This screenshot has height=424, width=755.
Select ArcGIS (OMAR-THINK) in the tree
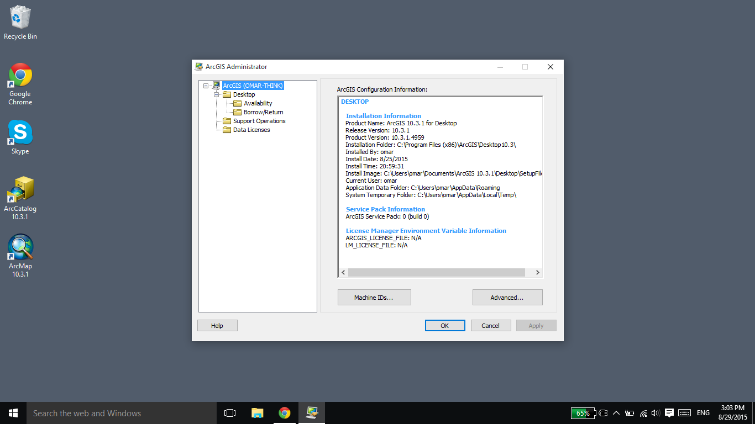tap(253, 86)
